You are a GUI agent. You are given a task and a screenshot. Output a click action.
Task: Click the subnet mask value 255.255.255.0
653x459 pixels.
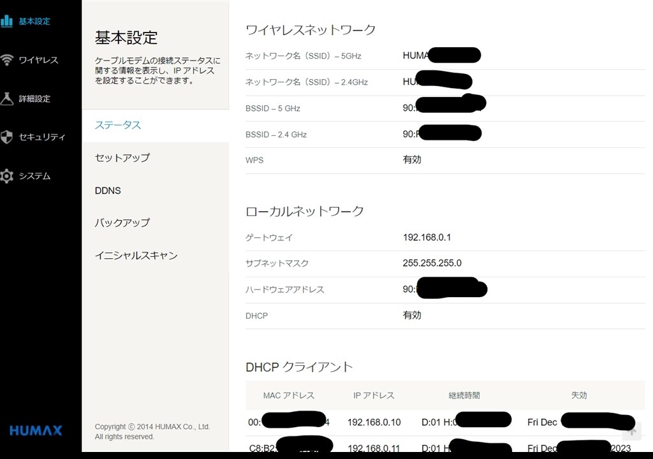coord(432,263)
